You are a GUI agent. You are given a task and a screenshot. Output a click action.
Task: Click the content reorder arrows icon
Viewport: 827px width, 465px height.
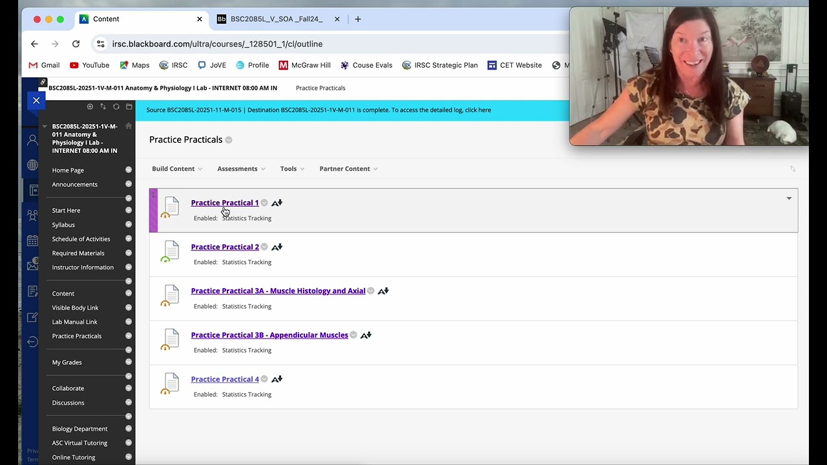pyautogui.click(x=793, y=169)
